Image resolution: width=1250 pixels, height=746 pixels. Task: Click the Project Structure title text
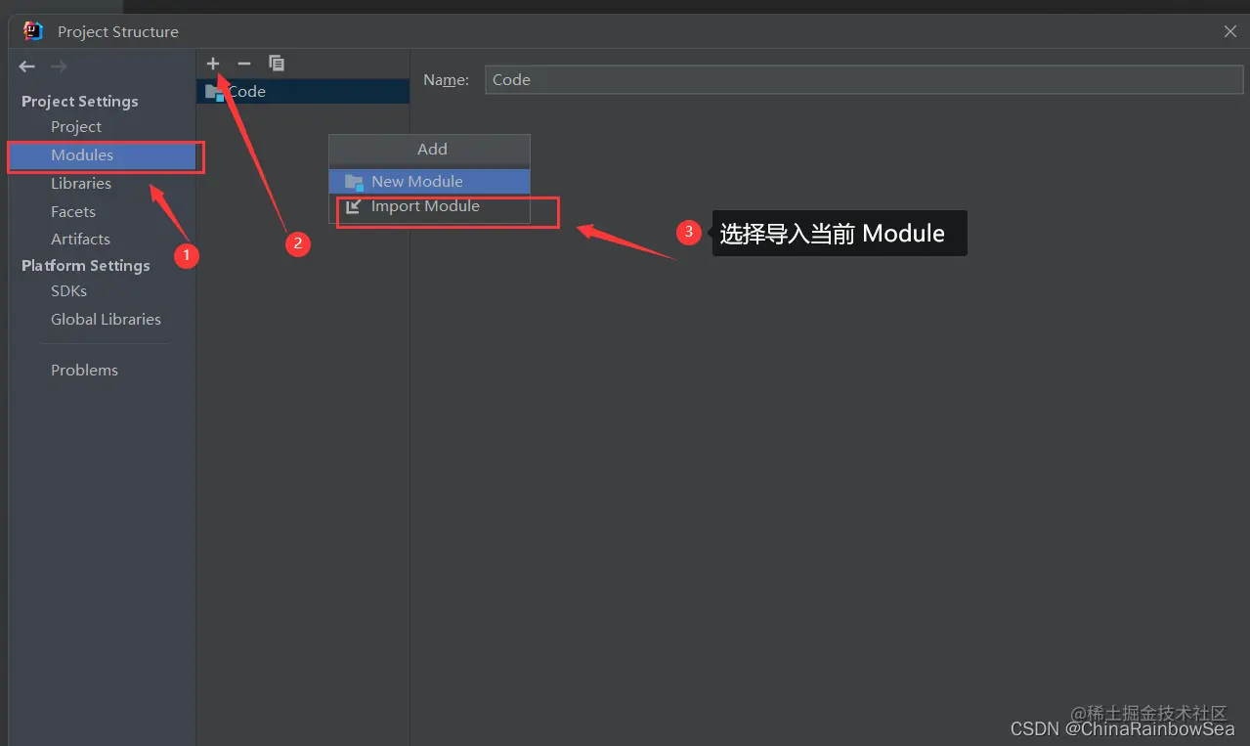pyautogui.click(x=118, y=32)
